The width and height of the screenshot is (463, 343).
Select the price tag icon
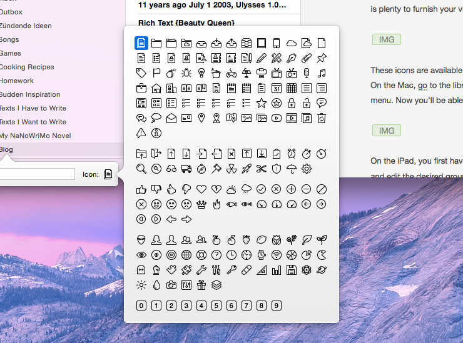click(141, 73)
